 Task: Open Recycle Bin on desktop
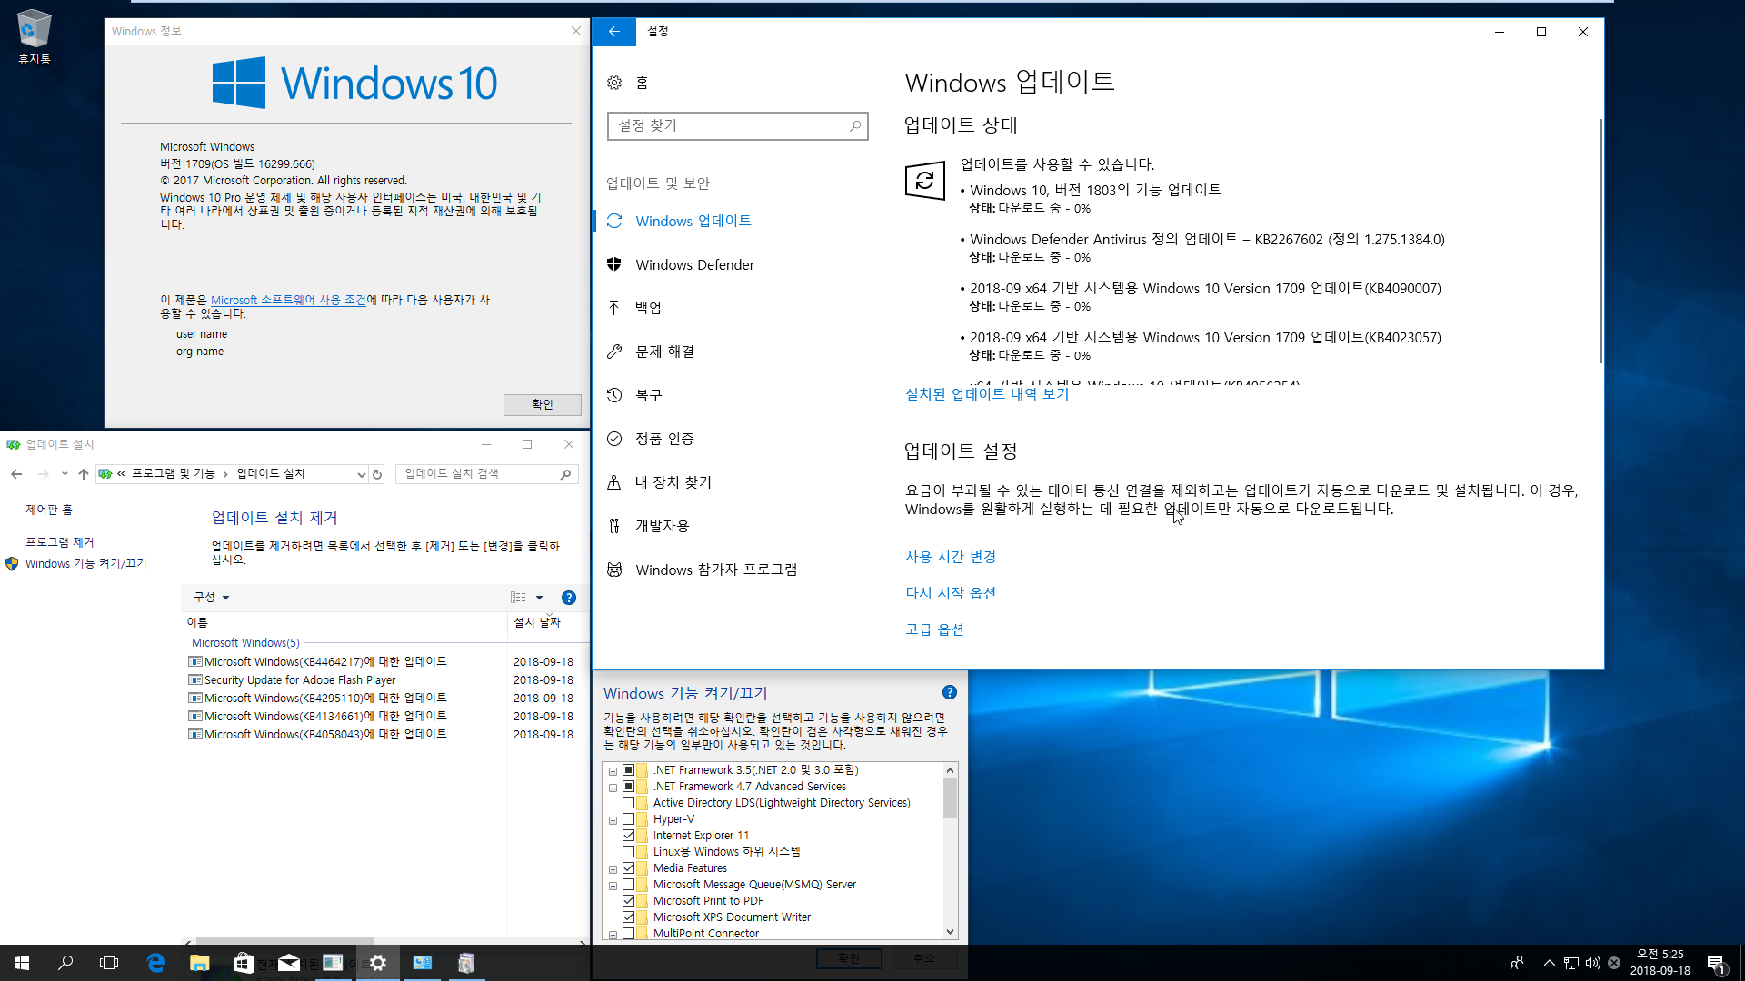pos(34,36)
